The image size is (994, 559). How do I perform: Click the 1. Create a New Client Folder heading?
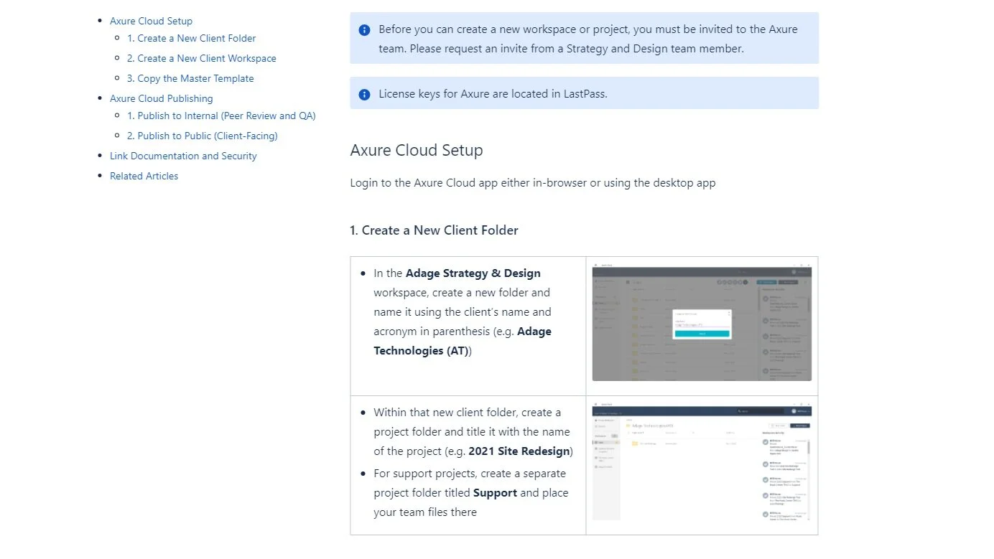(x=434, y=230)
